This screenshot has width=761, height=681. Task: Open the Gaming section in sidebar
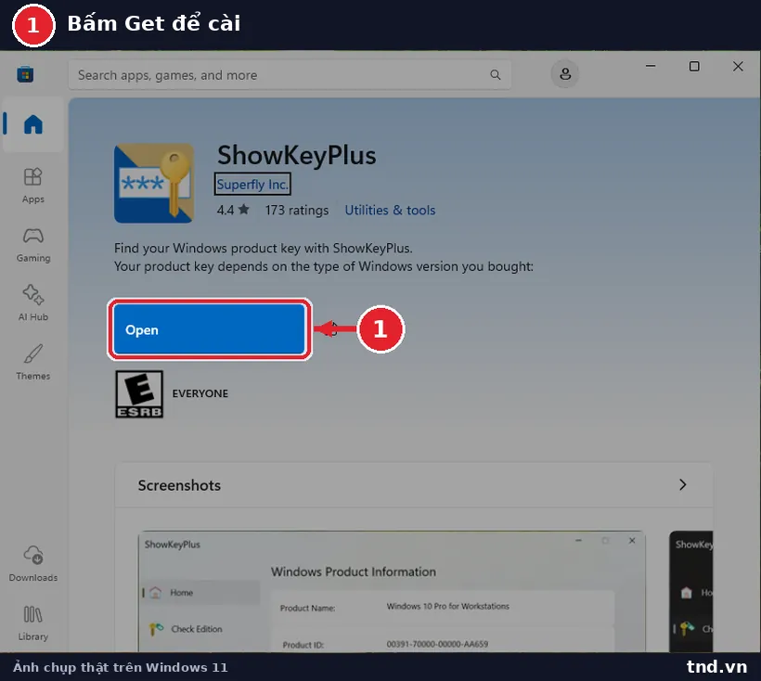coord(33,245)
